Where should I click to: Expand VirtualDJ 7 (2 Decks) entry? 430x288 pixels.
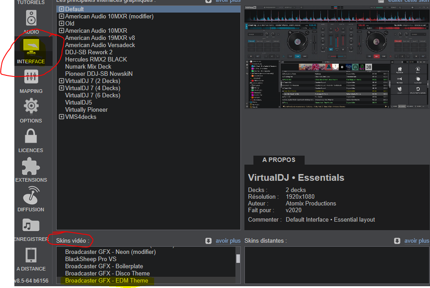point(62,81)
